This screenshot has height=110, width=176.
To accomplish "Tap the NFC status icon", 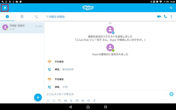I will coord(154,2).
